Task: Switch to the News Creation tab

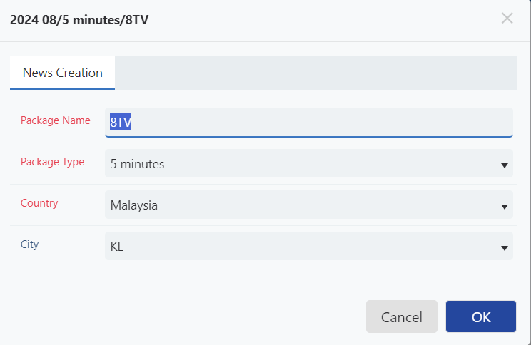Action: (x=62, y=73)
